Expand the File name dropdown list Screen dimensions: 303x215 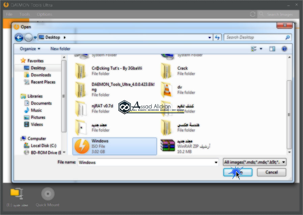(216, 163)
